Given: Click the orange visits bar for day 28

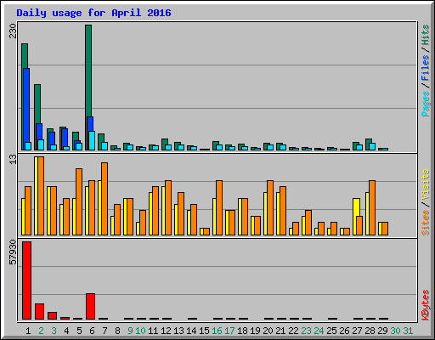Looking at the screenshot, I should pos(372,207).
